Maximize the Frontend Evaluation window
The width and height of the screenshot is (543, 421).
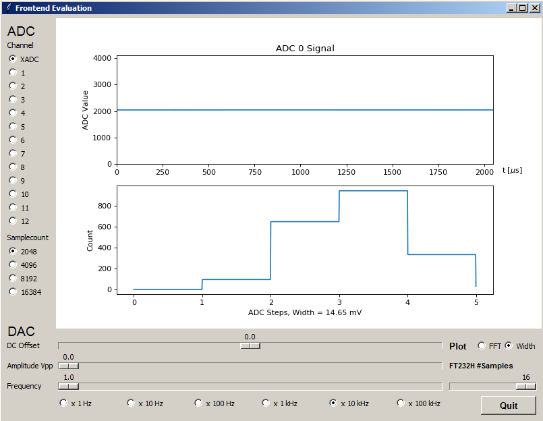click(523, 8)
